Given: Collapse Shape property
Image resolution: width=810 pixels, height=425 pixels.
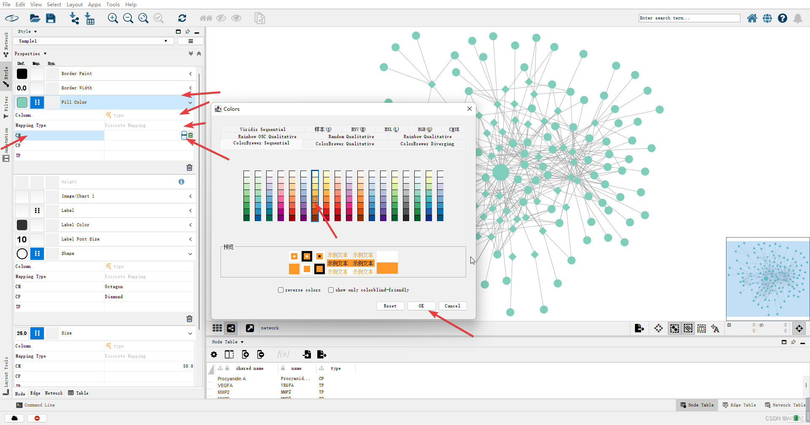Looking at the screenshot, I should [190, 254].
